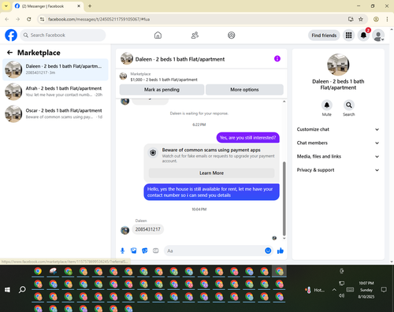View site information icon in address bar
This screenshot has width=394, height=312.
42,19
